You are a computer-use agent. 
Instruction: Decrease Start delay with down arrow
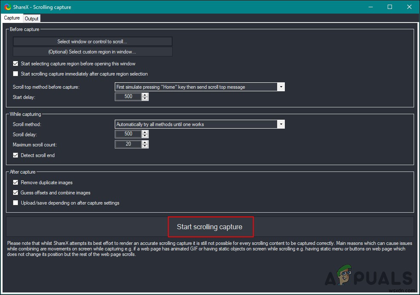point(145,98)
